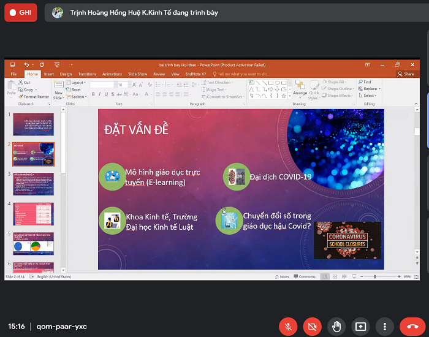The width and height of the screenshot is (429, 337).
Task: Switch to the Slide Show tab
Action: tap(137, 74)
